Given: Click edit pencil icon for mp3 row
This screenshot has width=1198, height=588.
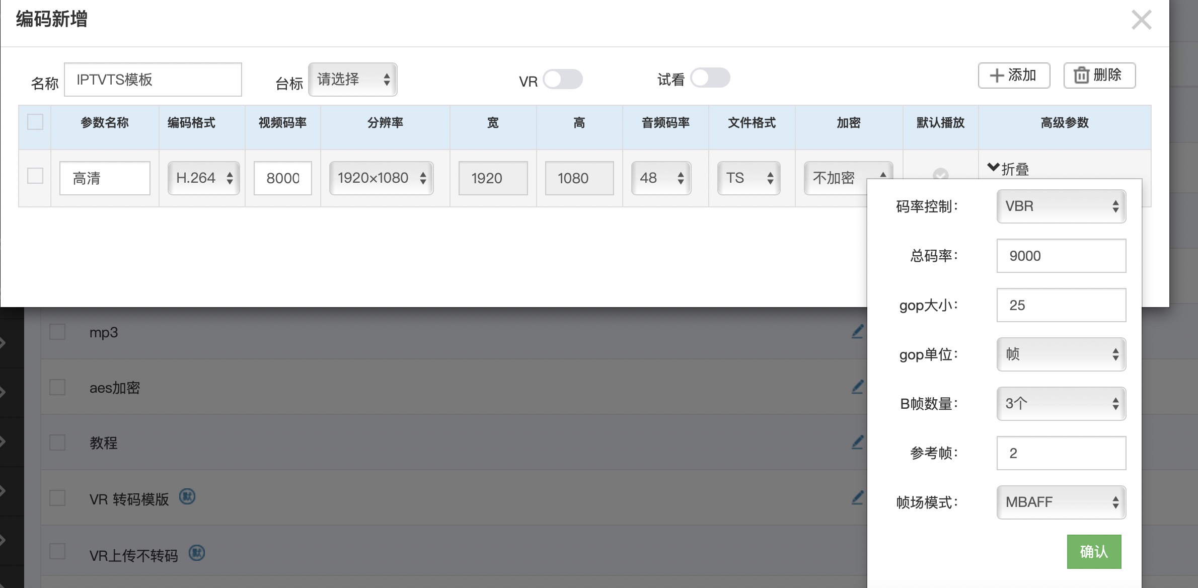Looking at the screenshot, I should coord(858,332).
